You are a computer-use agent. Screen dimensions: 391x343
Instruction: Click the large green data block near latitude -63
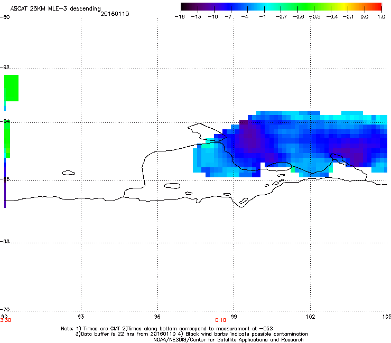click(12, 88)
